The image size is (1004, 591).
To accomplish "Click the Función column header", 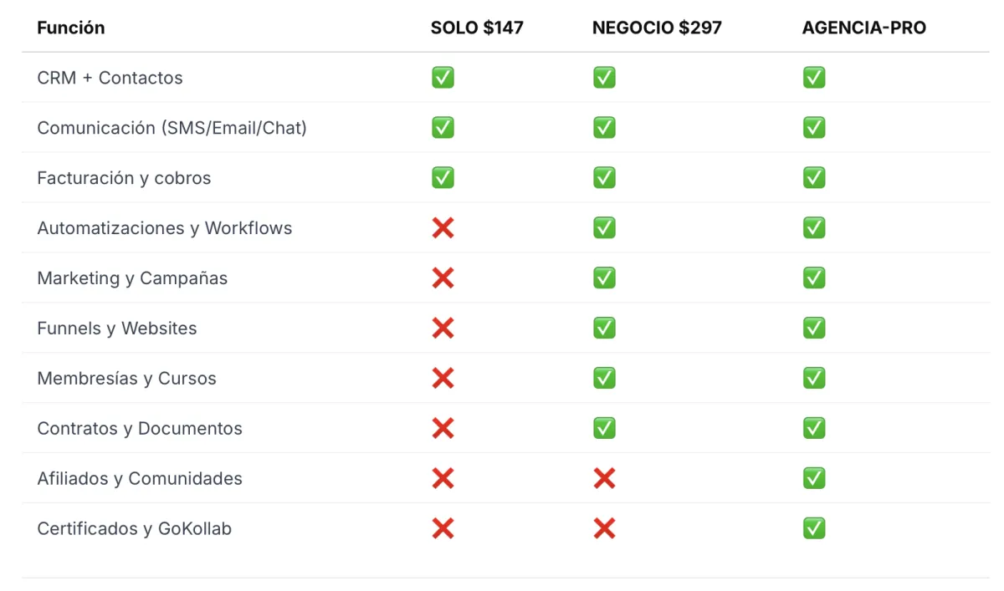I will (x=71, y=28).
